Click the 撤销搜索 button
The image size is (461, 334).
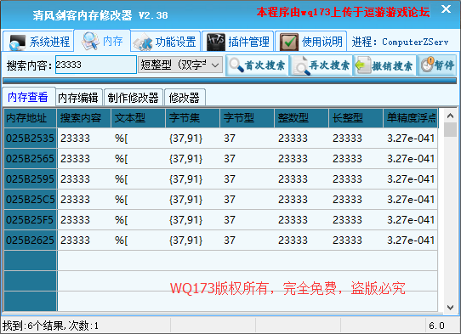[x=384, y=65]
